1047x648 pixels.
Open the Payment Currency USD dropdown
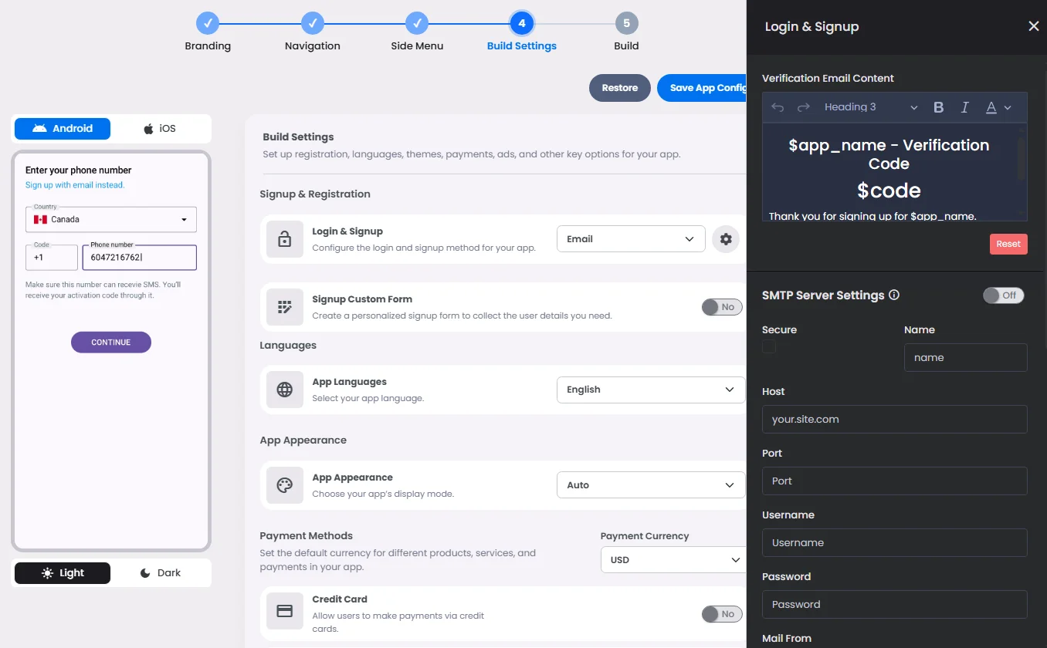pos(672,560)
